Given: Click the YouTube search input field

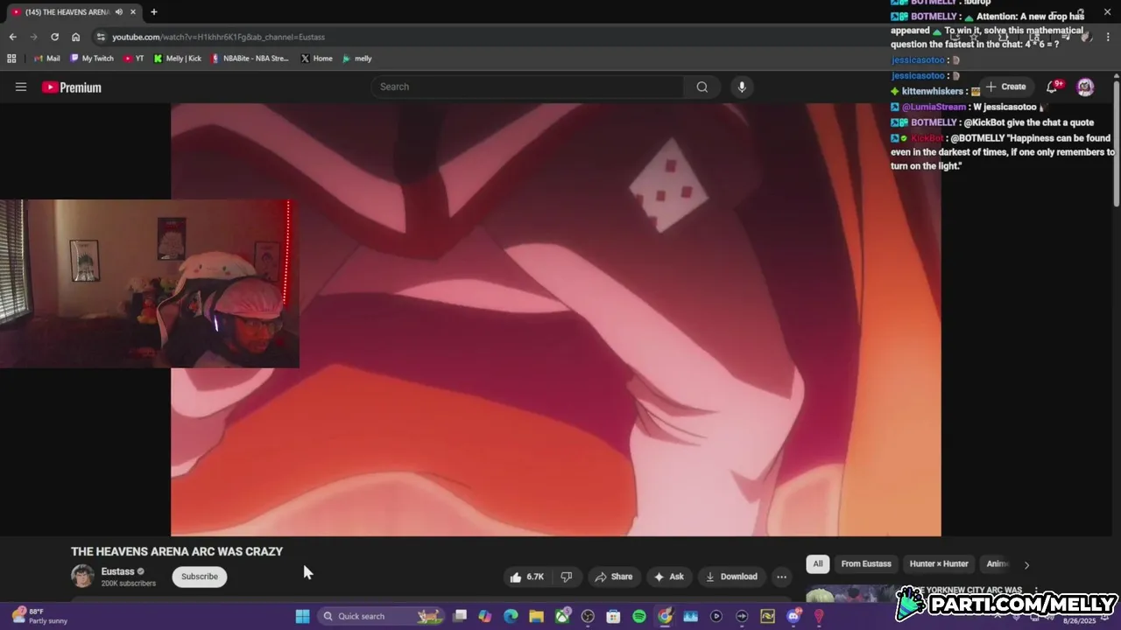Looking at the screenshot, I should pos(527,87).
